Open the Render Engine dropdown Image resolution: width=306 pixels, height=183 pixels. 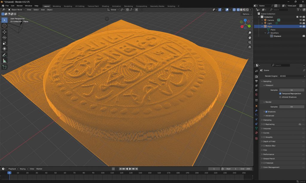click(x=292, y=76)
